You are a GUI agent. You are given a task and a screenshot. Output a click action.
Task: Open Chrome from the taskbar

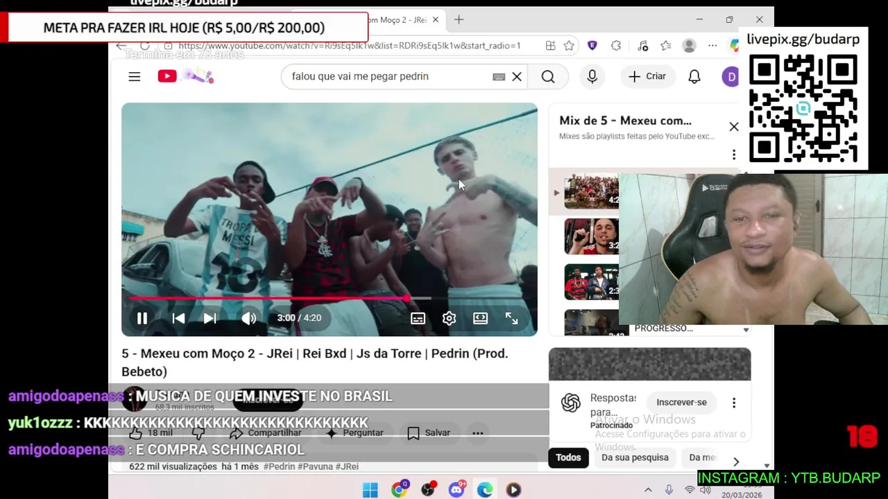click(x=400, y=490)
